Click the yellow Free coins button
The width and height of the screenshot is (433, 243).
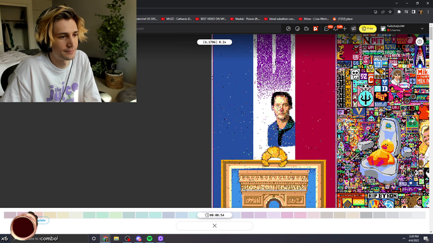pyautogui.click(x=367, y=28)
